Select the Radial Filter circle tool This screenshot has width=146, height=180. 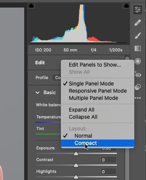click(x=138, y=61)
